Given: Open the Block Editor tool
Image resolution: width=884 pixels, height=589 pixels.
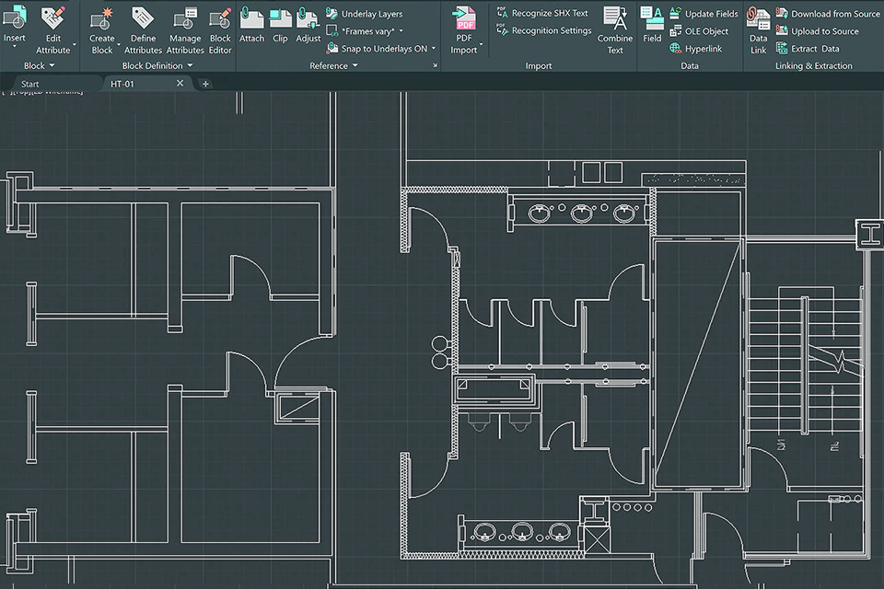Looking at the screenshot, I should (x=220, y=28).
